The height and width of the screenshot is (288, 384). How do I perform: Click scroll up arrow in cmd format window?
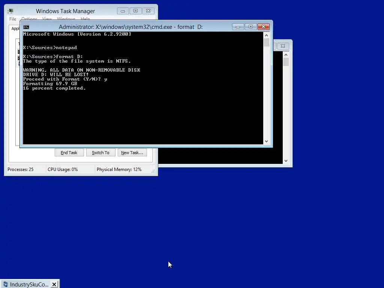pyautogui.click(x=267, y=35)
